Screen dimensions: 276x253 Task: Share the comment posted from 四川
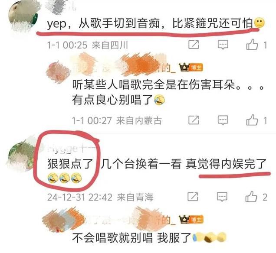coord(194,45)
